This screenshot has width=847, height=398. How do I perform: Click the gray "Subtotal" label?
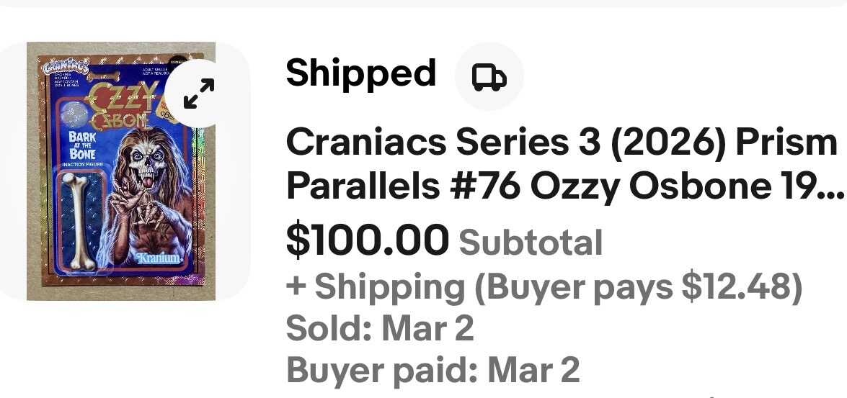[530, 243]
